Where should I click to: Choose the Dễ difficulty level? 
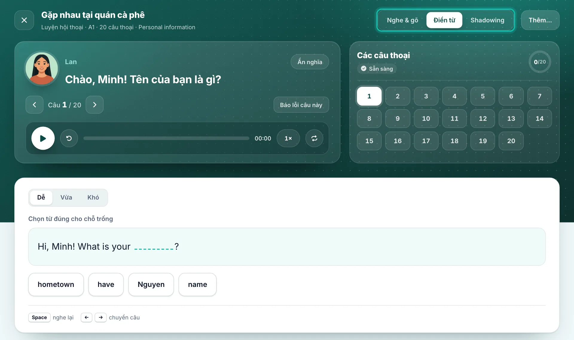(41, 197)
